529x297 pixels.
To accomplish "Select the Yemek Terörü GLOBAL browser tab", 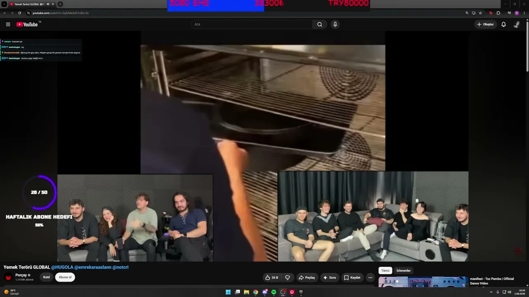I will [32, 4].
